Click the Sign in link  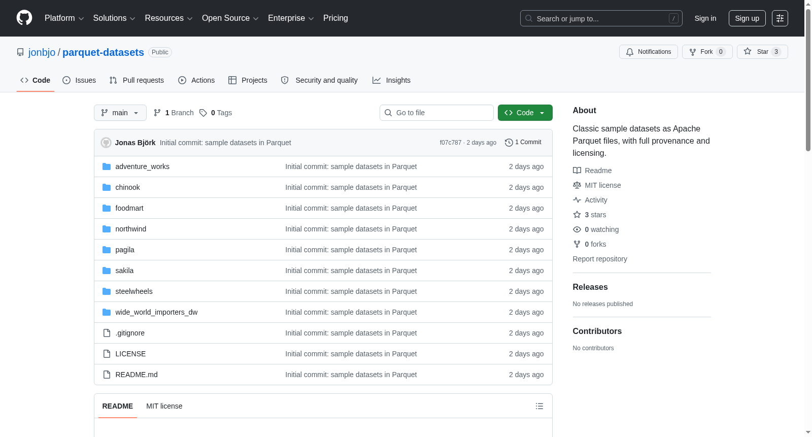(705, 18)
